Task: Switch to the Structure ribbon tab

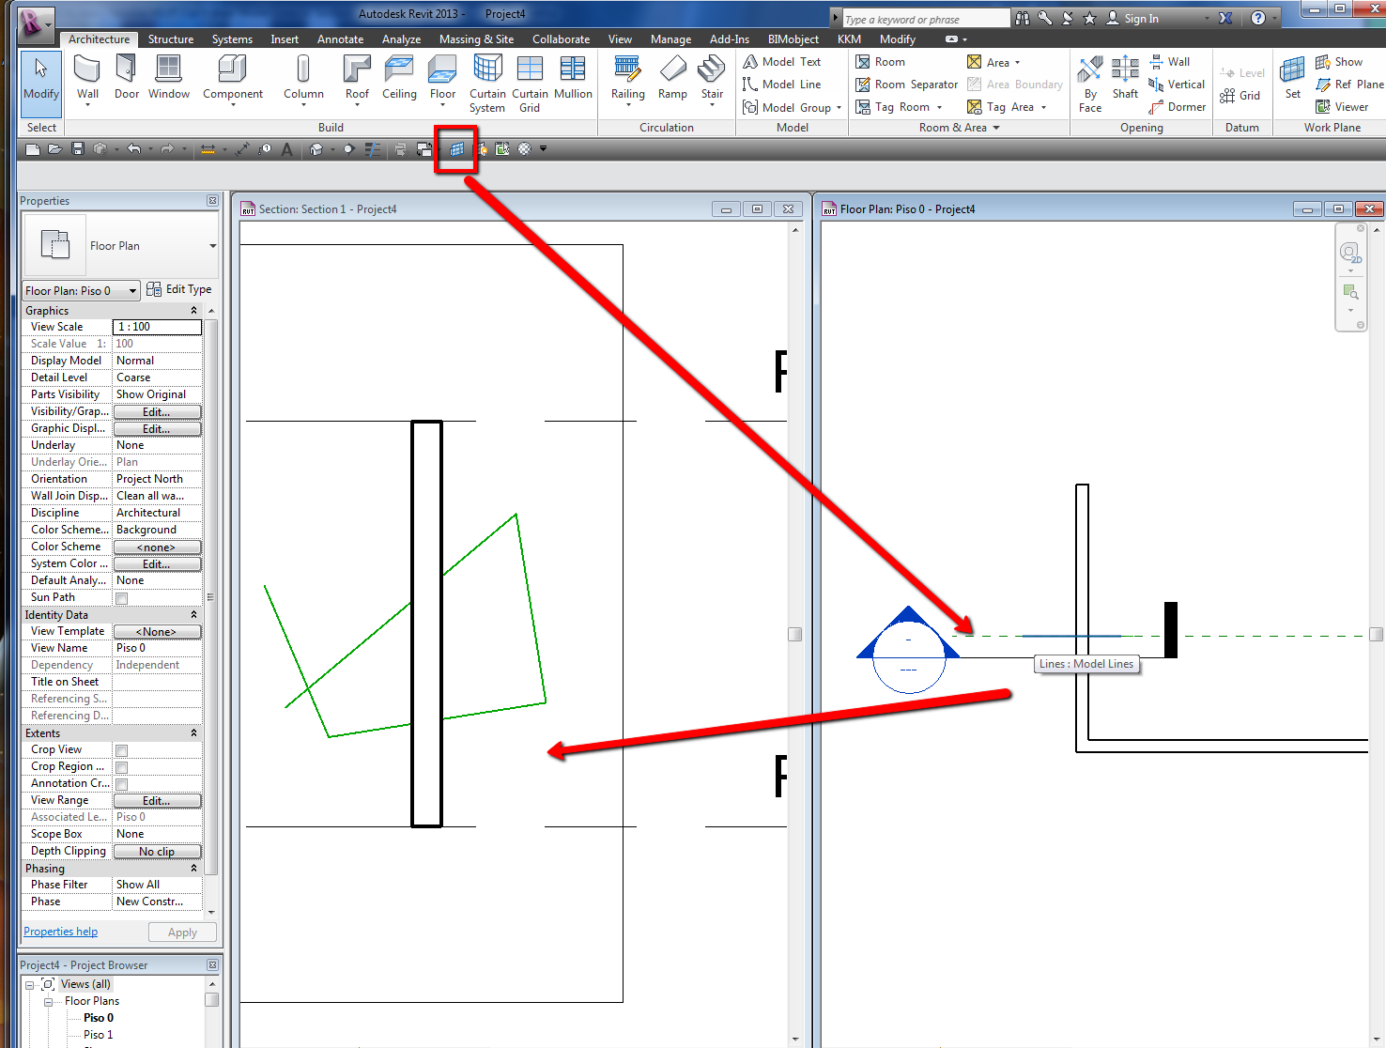Action: point(171,39)
